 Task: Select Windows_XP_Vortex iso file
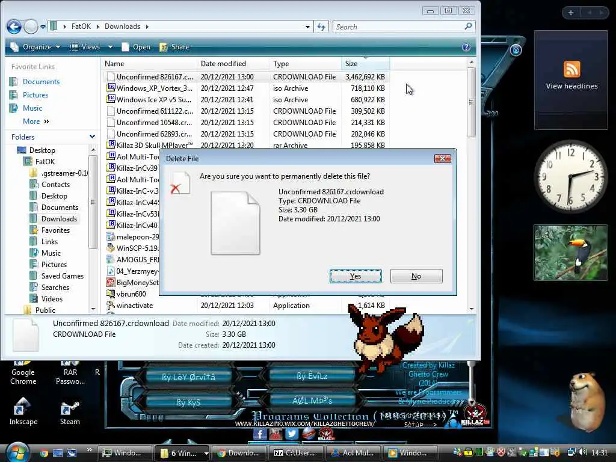click(x=155, y=88)
